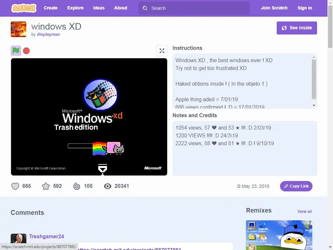Click the See inside button
333x250 pixels.
[x=297, y=28]
